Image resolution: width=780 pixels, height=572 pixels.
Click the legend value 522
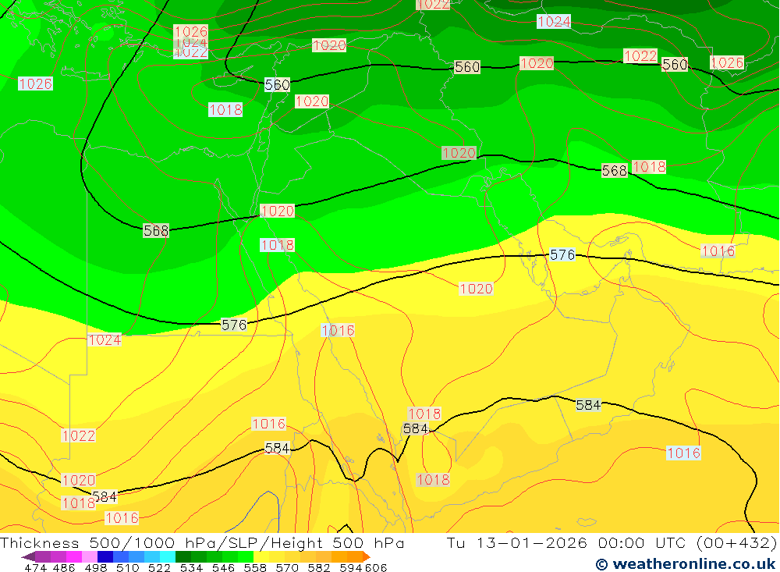click(x=159, y=567)
